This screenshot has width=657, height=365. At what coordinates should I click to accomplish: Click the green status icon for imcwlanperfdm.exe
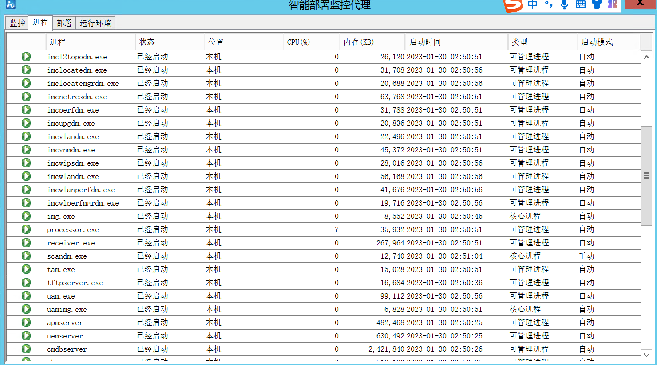[x=26, y=189]
